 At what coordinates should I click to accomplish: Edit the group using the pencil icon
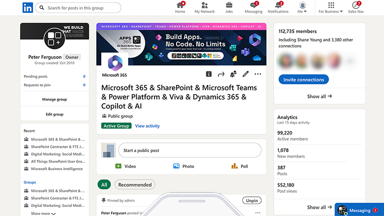point(245,74)
